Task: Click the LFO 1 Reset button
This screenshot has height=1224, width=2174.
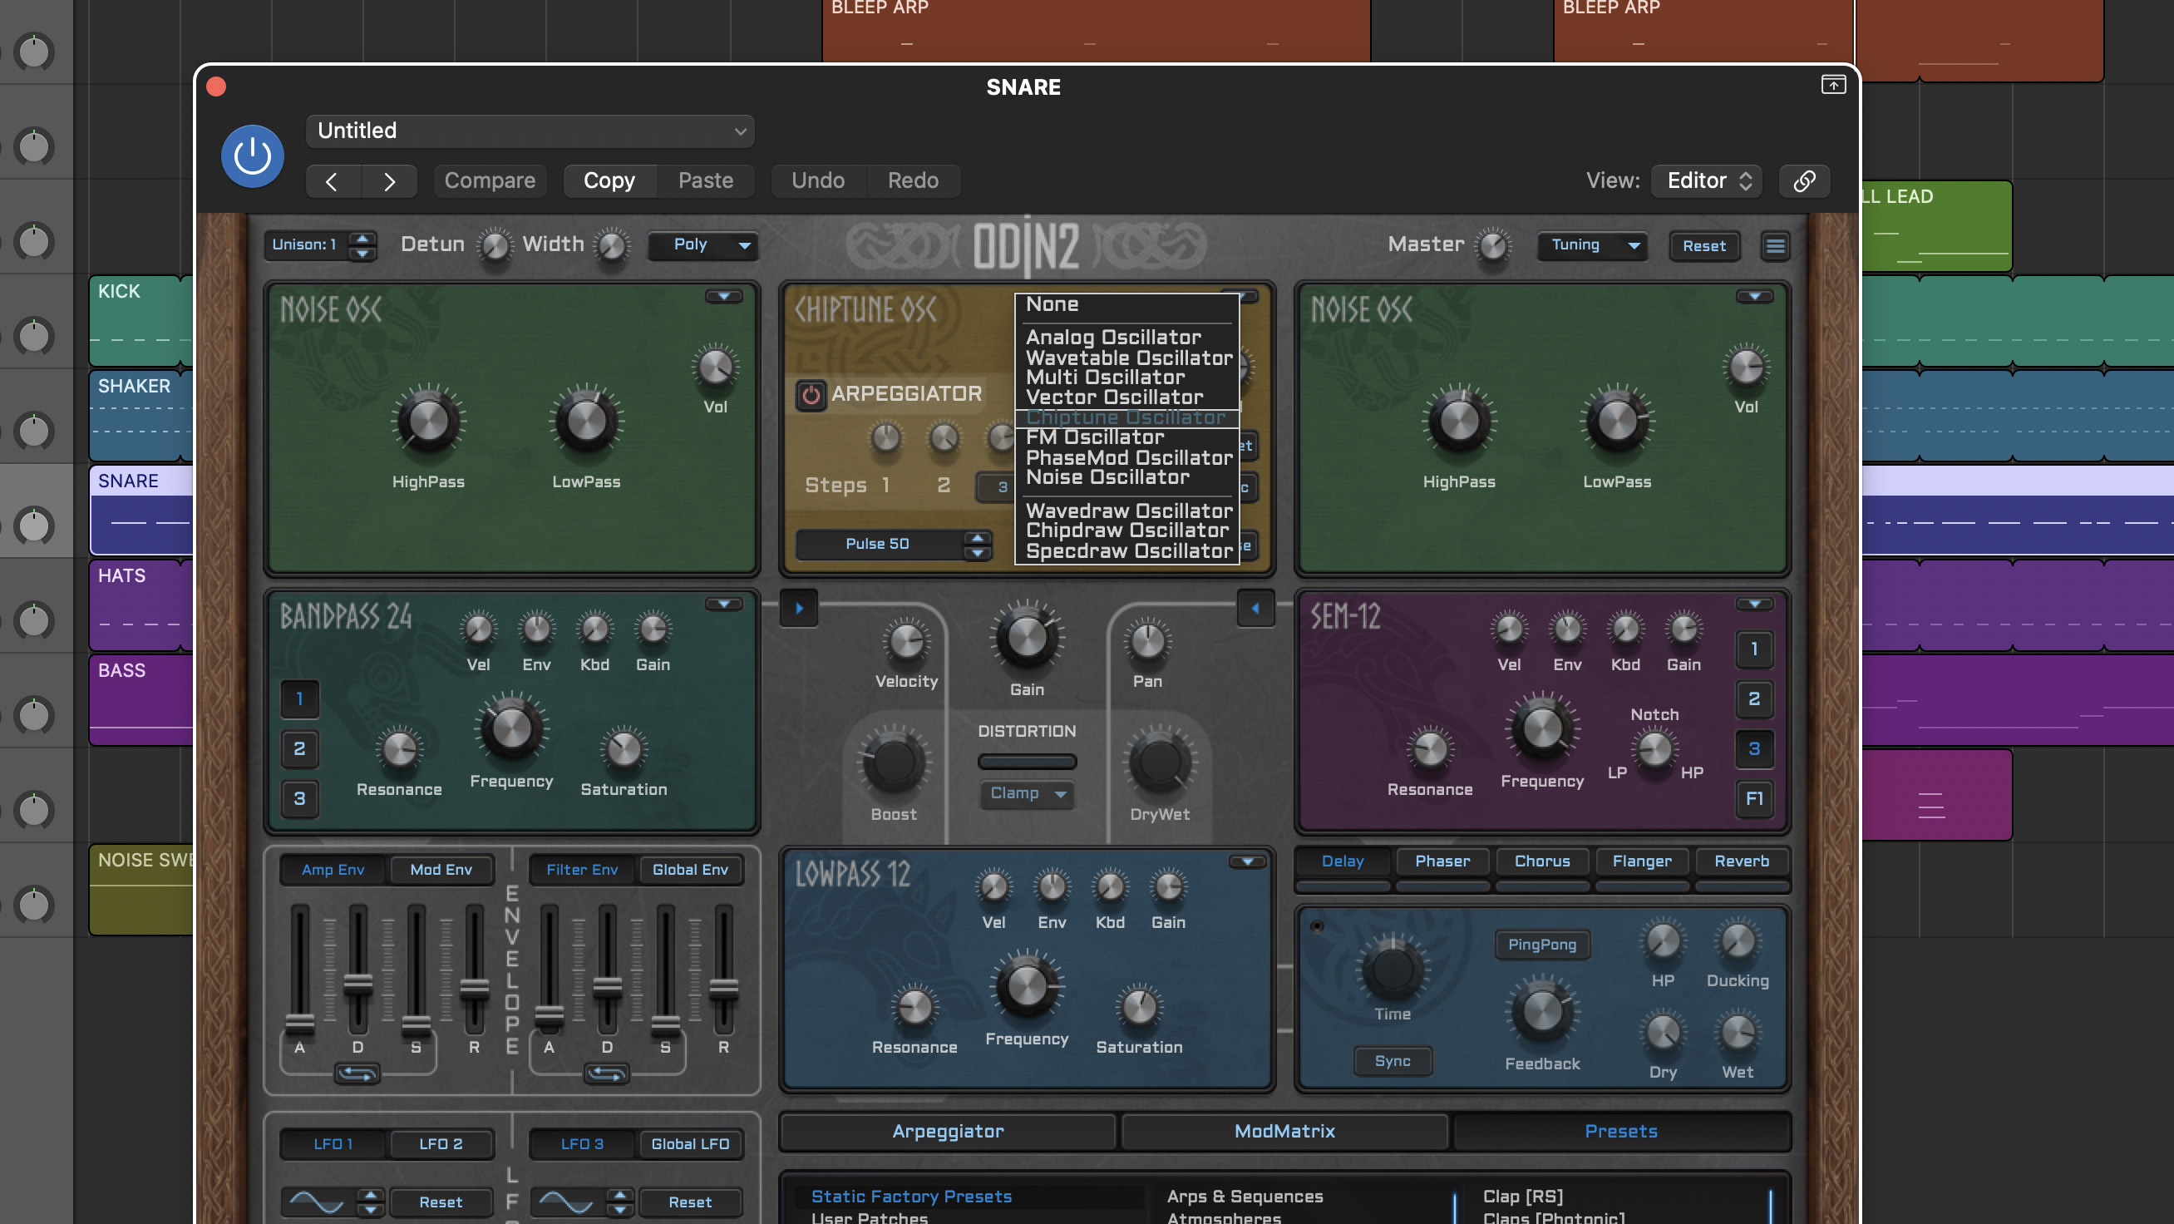Action: [x=441, y=1202]
